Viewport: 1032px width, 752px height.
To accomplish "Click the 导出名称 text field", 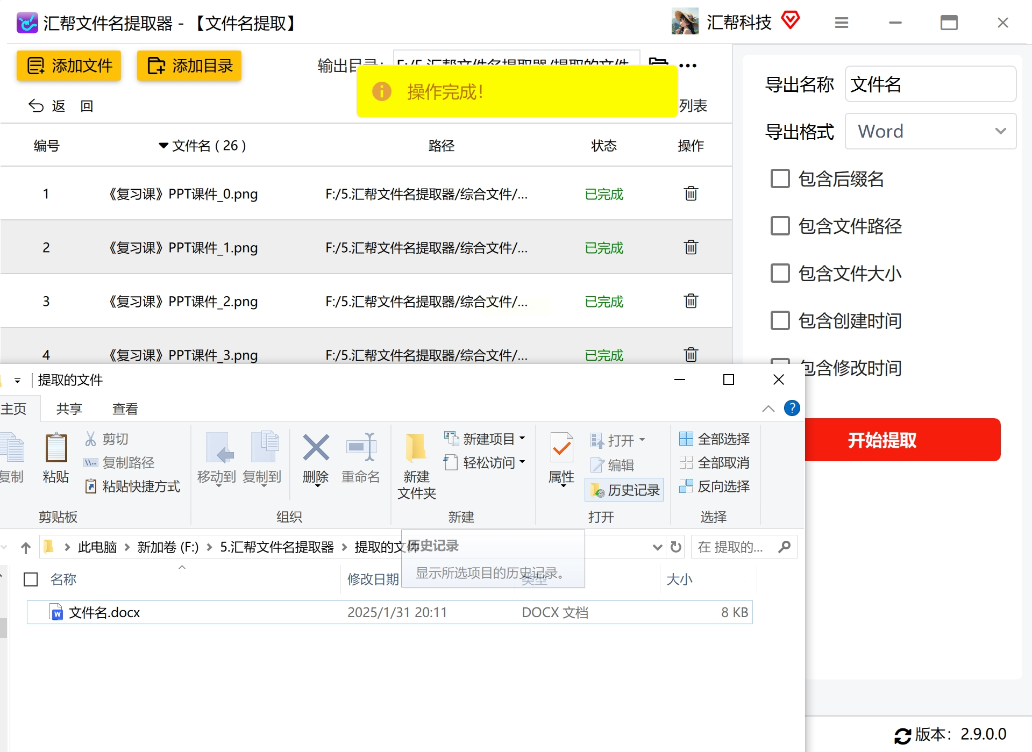I will pyautogui.click(x=930, y=84).
